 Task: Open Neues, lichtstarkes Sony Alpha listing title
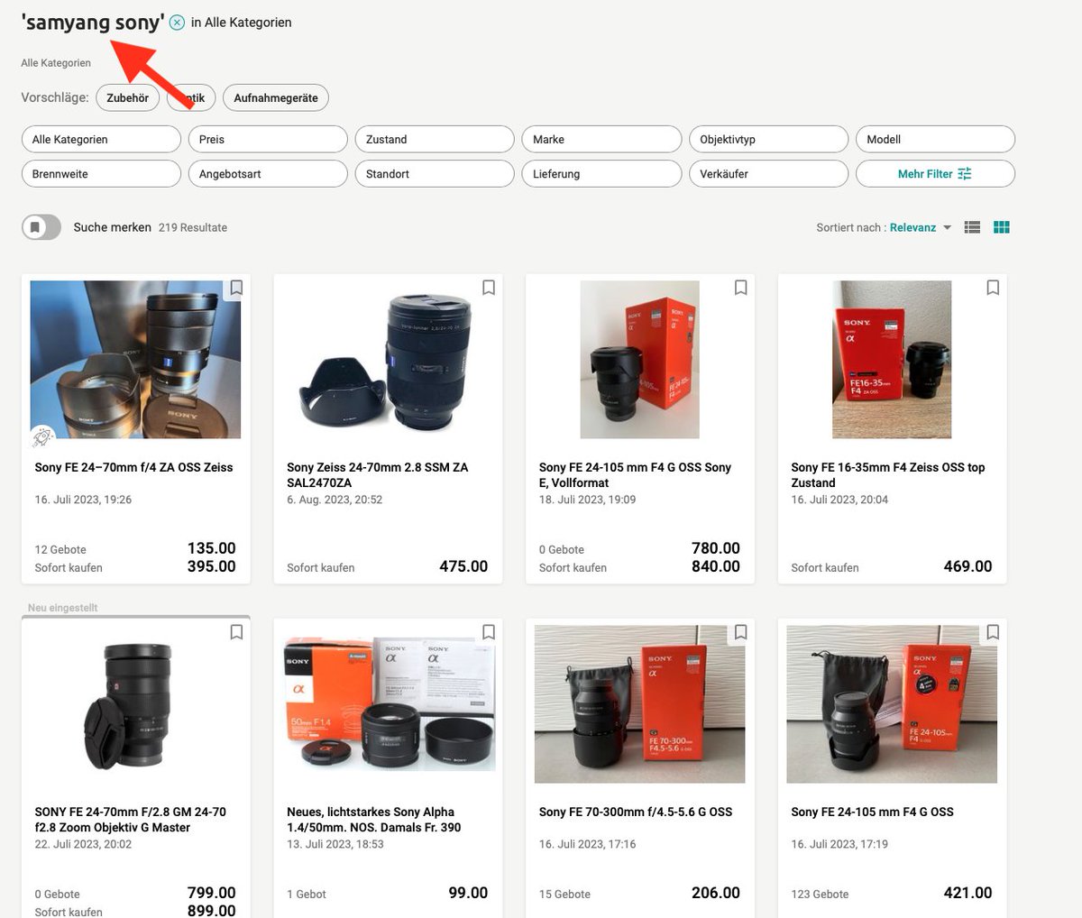[x=374, y=819]
